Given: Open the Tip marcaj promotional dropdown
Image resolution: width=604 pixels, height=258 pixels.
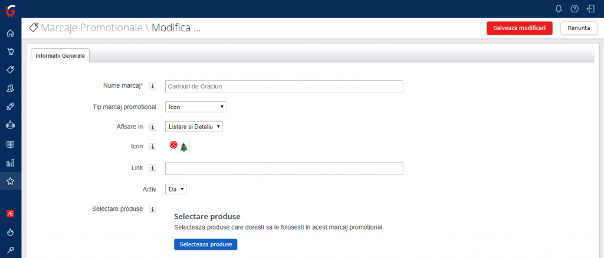Looking at the screenshot, I should pos(196,107).
